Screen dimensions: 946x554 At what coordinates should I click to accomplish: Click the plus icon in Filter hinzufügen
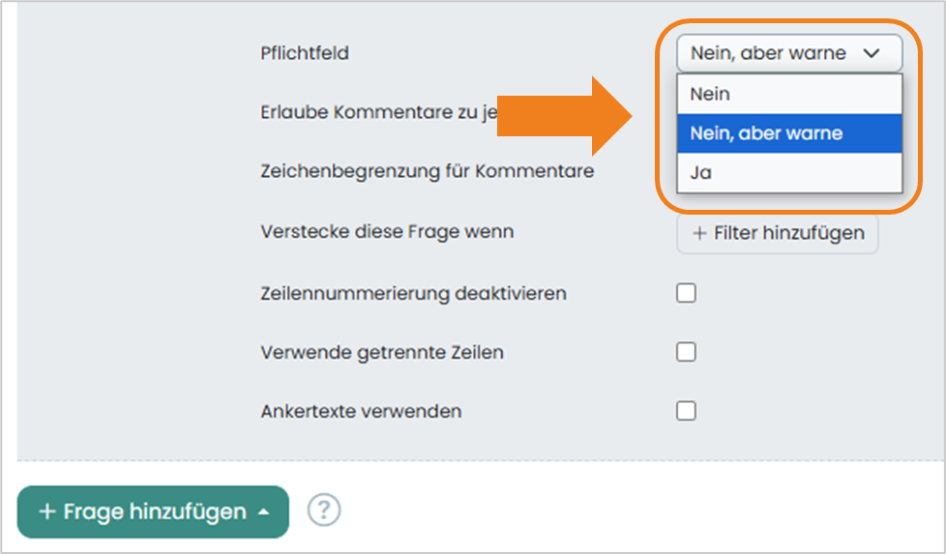(699, 233)
